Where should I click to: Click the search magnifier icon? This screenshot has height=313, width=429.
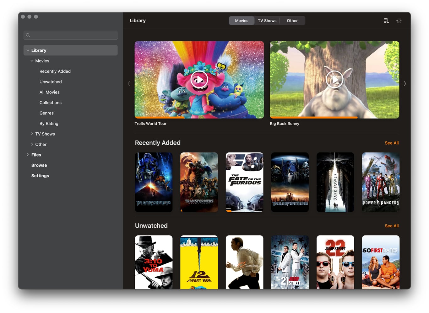(x=28, y=35)
